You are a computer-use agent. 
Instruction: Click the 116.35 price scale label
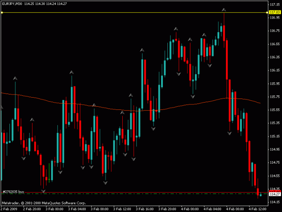click(x=275, y=57)
